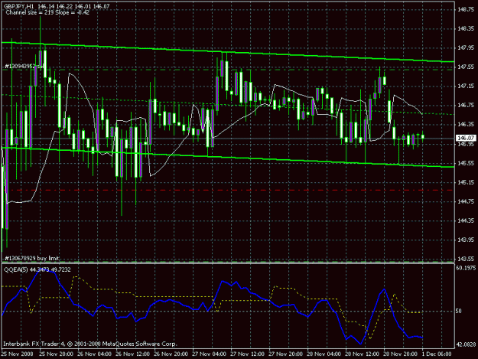Click the GBPJPY,H1 chart title text
This screenshot has width=478, height=359.
click(18, 6)
